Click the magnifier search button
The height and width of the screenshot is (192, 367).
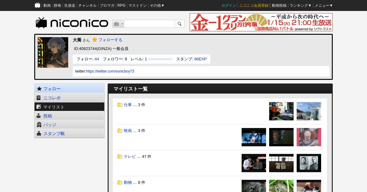tap(180, 24)
